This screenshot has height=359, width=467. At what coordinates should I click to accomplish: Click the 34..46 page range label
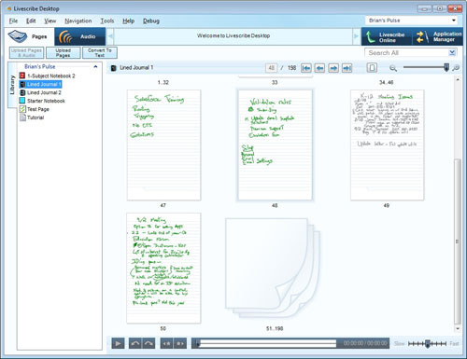coord(387,82)
